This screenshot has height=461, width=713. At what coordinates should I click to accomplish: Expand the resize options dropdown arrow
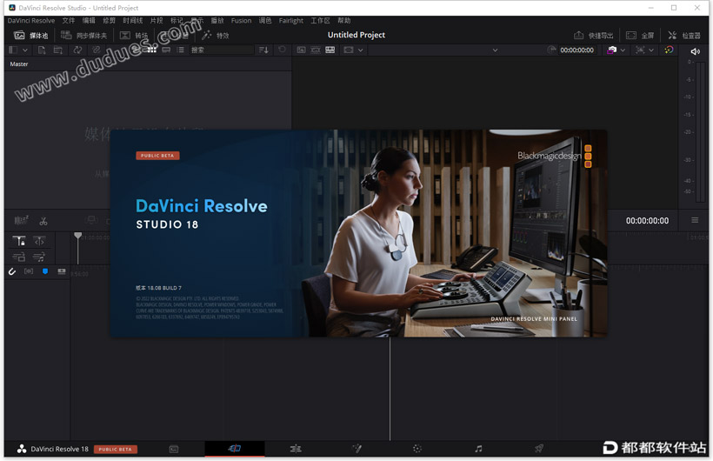[x=651, y=50]
